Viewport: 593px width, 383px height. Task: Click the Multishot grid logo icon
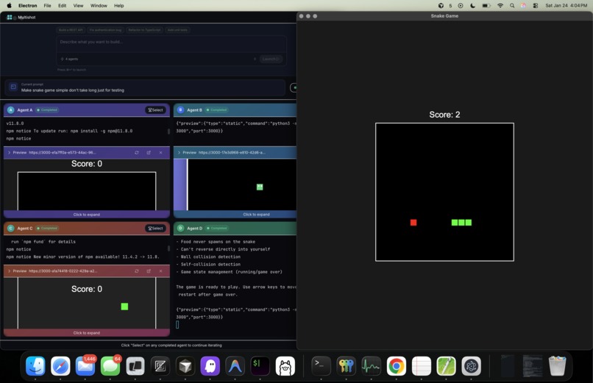point(10,18)
